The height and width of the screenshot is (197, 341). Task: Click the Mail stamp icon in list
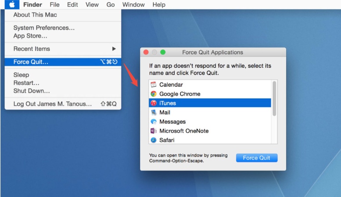coord(154,112)
